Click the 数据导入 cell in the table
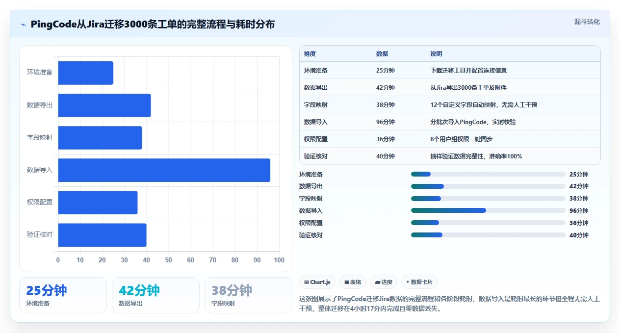This screenshot has height=333, width=620. tap(315, 122)
